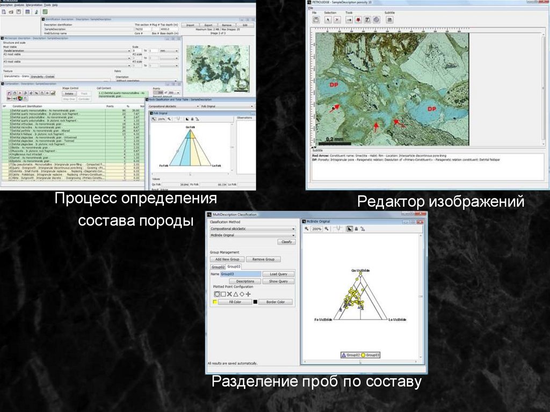This screenshot has width=550, height=412.
Task: Click the open file icon in Petroledge toolbar
Action: [11, 12]
